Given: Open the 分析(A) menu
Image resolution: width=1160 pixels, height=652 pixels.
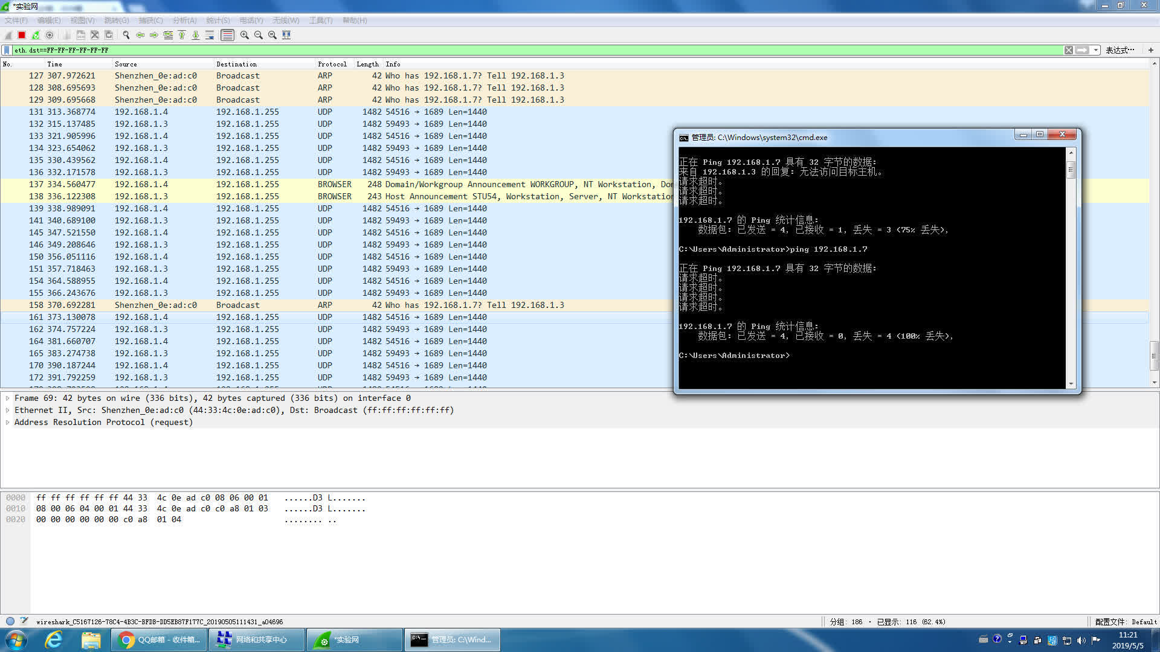Looking at the screenshot, I should [184, 20].
